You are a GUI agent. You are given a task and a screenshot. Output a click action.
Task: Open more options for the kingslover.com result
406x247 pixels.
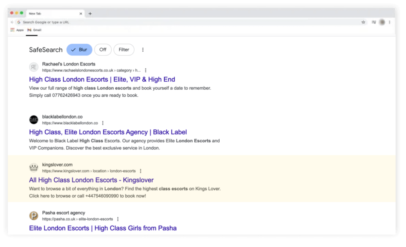[141, 171]
